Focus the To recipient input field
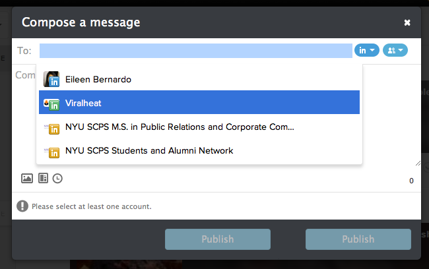Viewport: 429px width, 269px height. [x=195, y=50]
